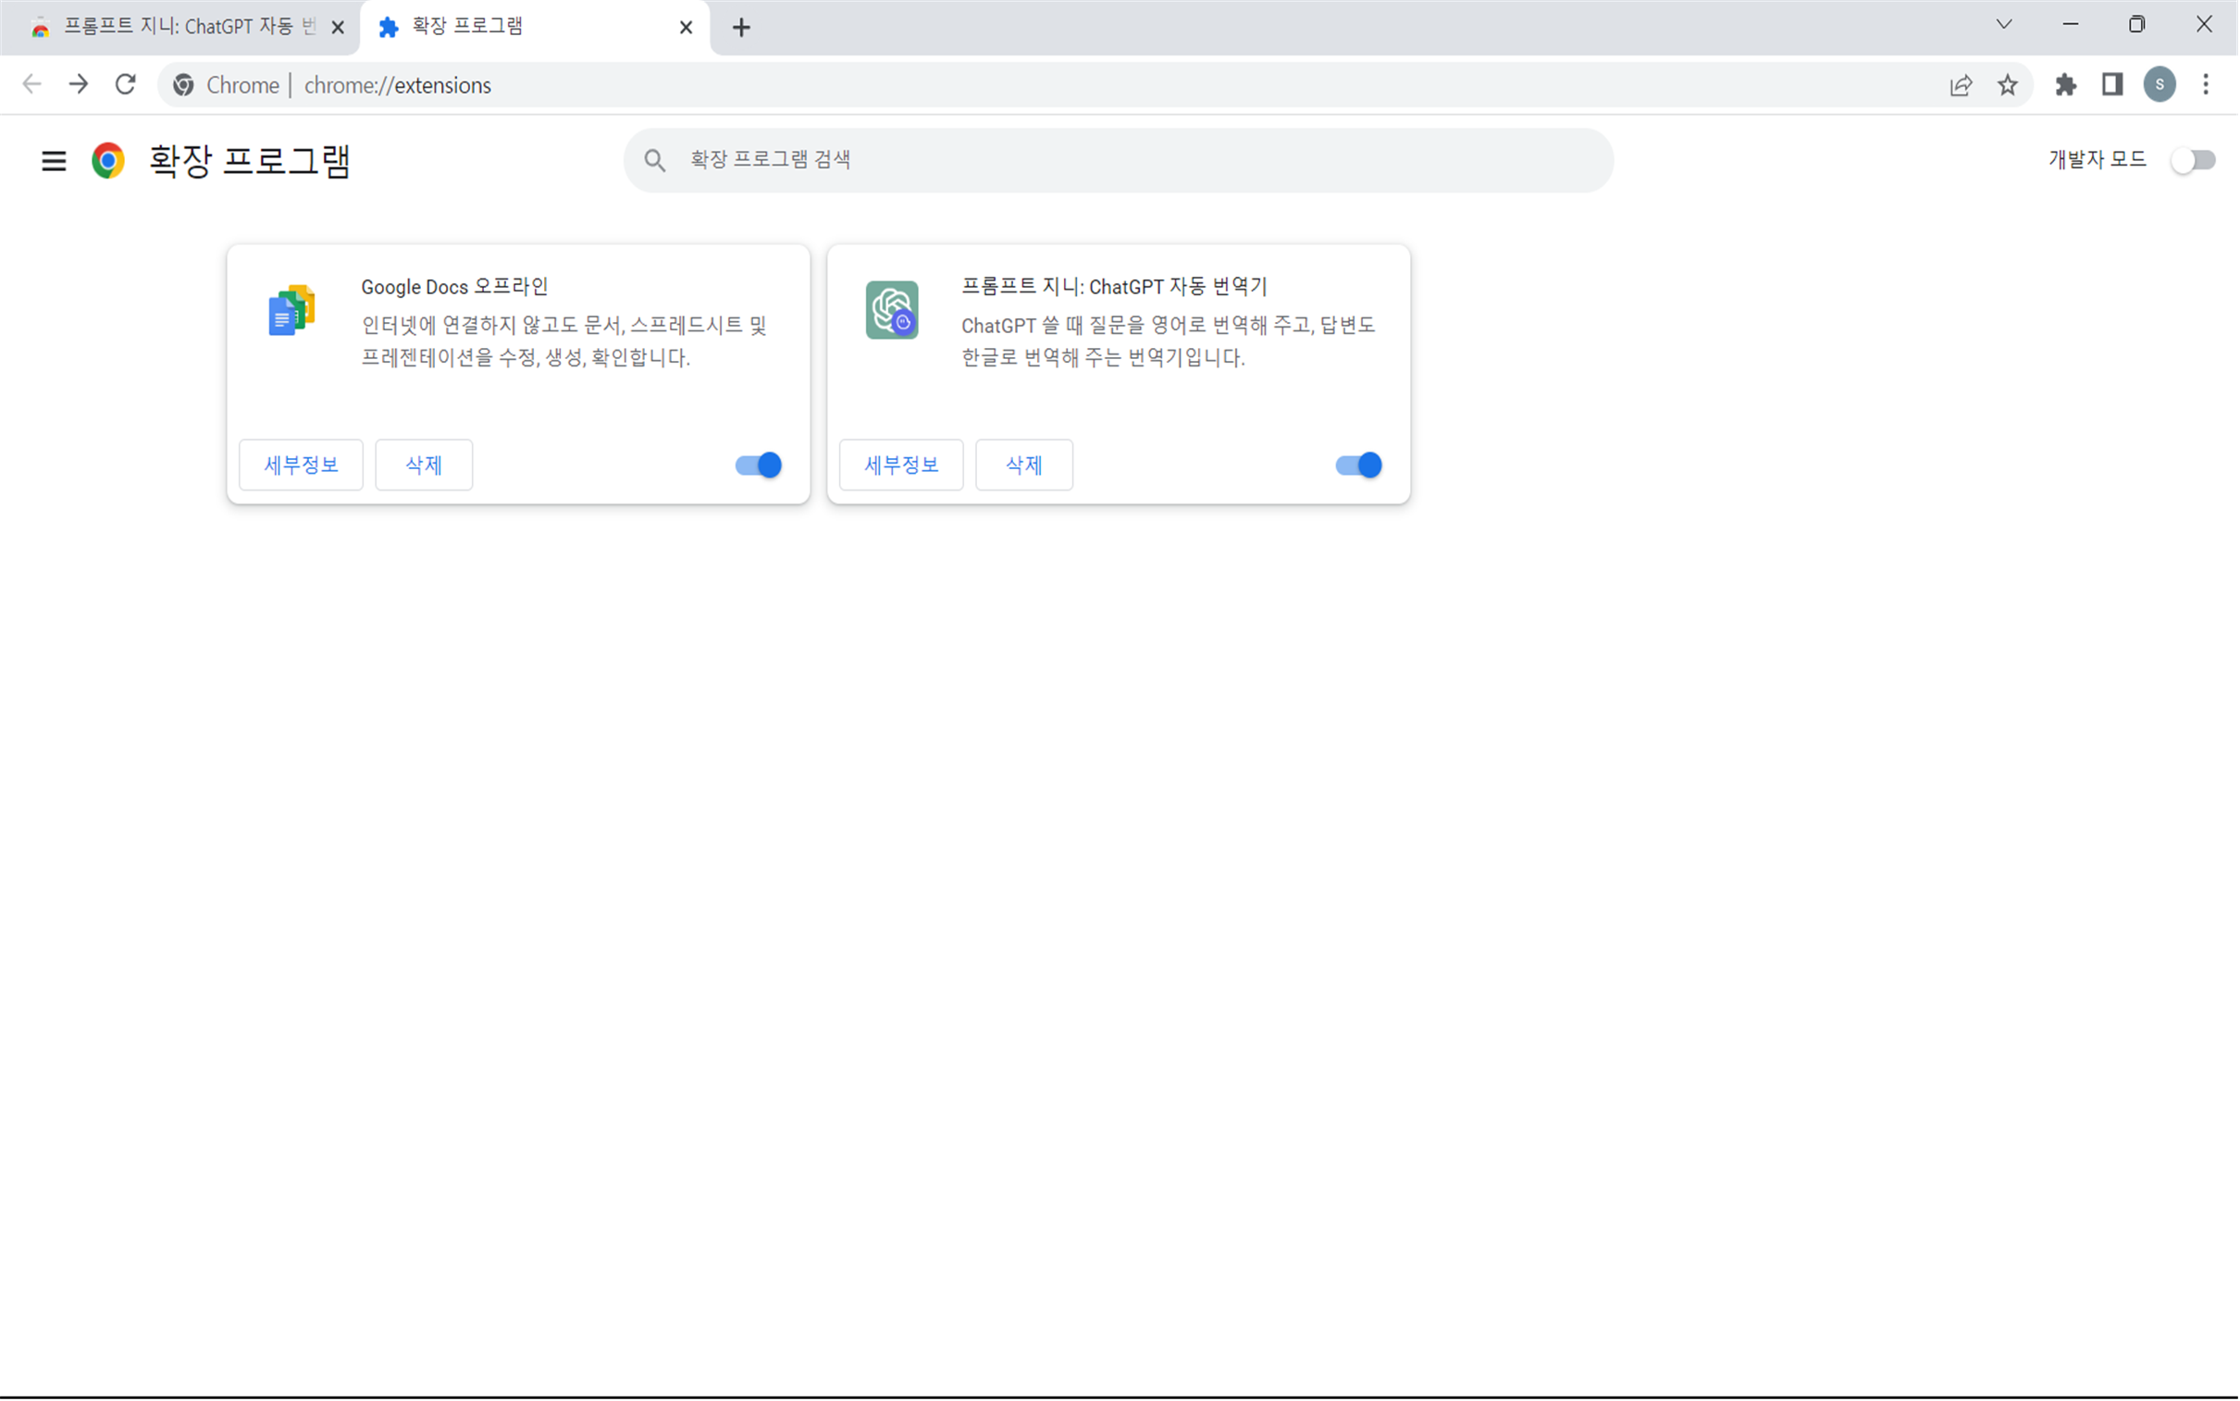
Task: Open 세부정보 for 프롬프트 지니
Action: (x=901, y=465)
